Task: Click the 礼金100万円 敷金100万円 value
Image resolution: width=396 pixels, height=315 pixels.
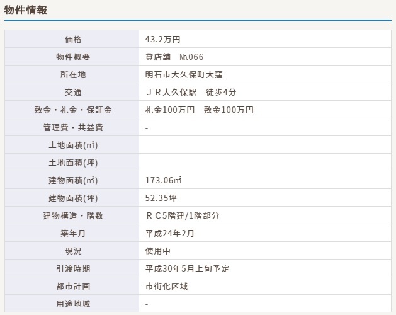Action: point(200,110)
